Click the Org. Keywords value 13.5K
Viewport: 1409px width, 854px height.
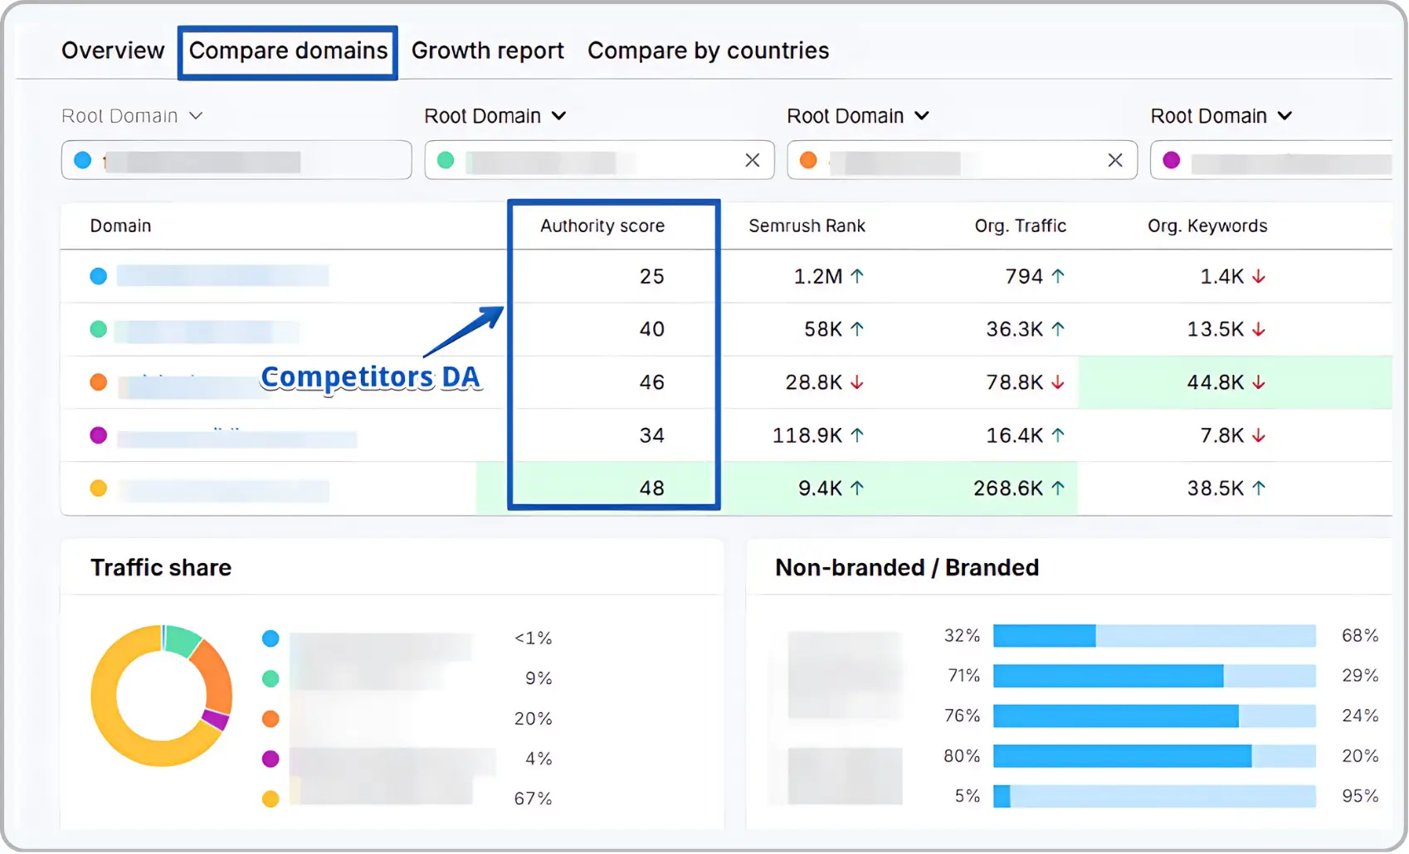click(x=1216, y=329)
